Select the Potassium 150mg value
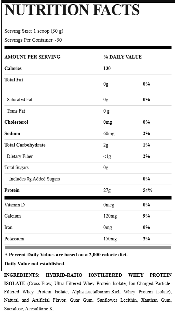 point(110,239)
